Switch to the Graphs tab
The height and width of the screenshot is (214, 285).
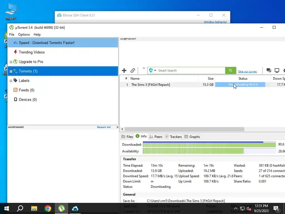pyautogui.click(x=192, y=137)
